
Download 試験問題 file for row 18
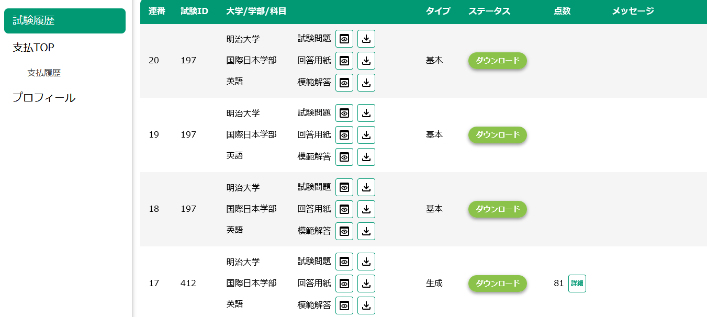366,187
